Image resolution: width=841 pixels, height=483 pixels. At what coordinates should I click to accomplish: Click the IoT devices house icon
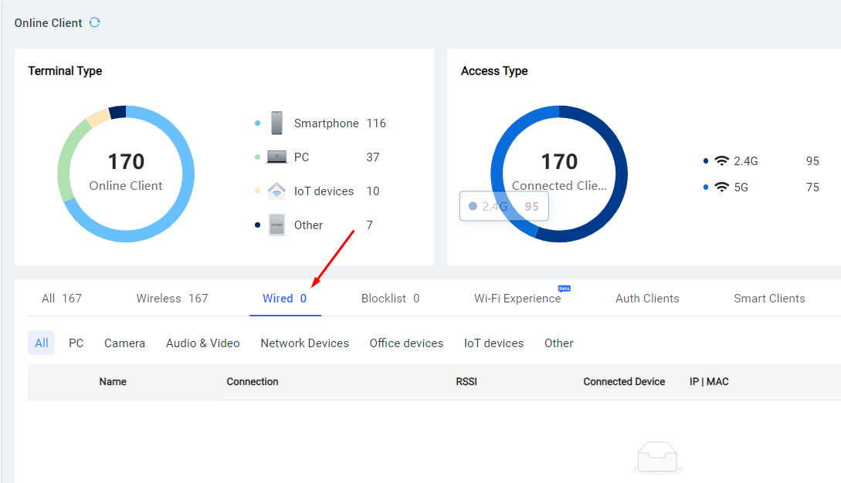click(x=276, y=191)
